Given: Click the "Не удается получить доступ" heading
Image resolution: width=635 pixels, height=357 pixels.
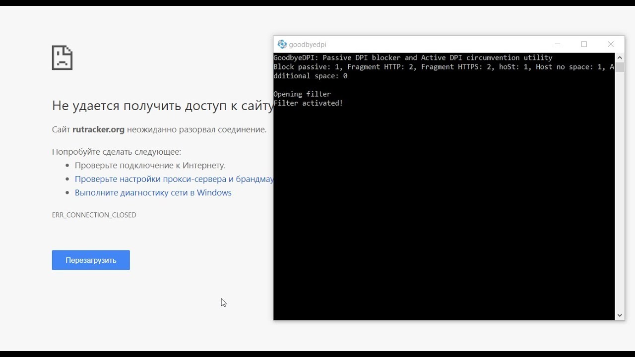Looking at the screenshot, I should click(163, 106).
